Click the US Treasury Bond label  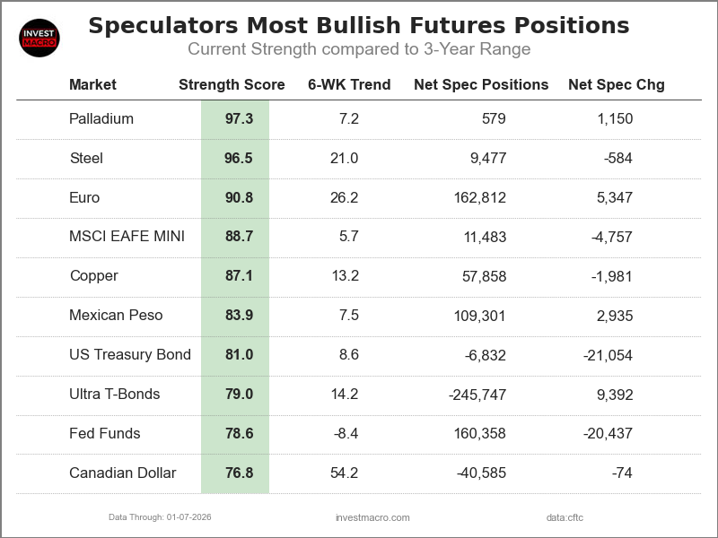coord(130,355)
